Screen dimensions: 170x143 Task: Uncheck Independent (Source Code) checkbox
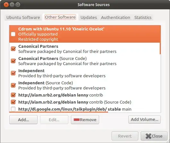[13, 85]
